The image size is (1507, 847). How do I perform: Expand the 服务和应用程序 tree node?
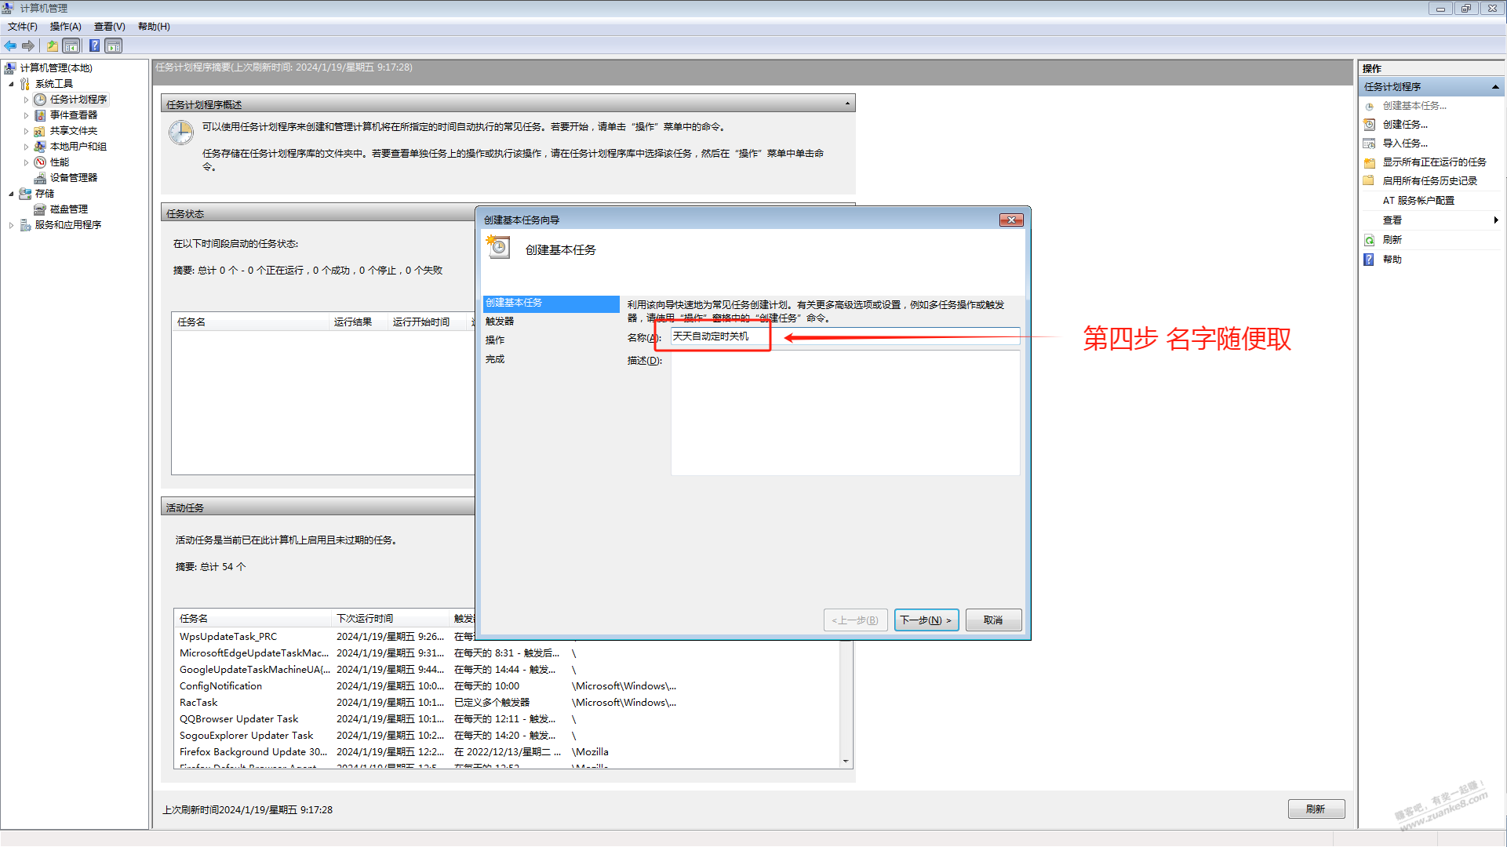tap(11, 225)
